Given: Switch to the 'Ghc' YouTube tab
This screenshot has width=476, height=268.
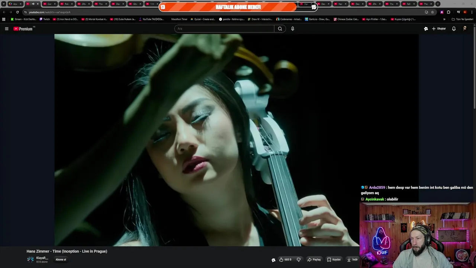Looking at the screenshot, I should (x=134, y=4).
